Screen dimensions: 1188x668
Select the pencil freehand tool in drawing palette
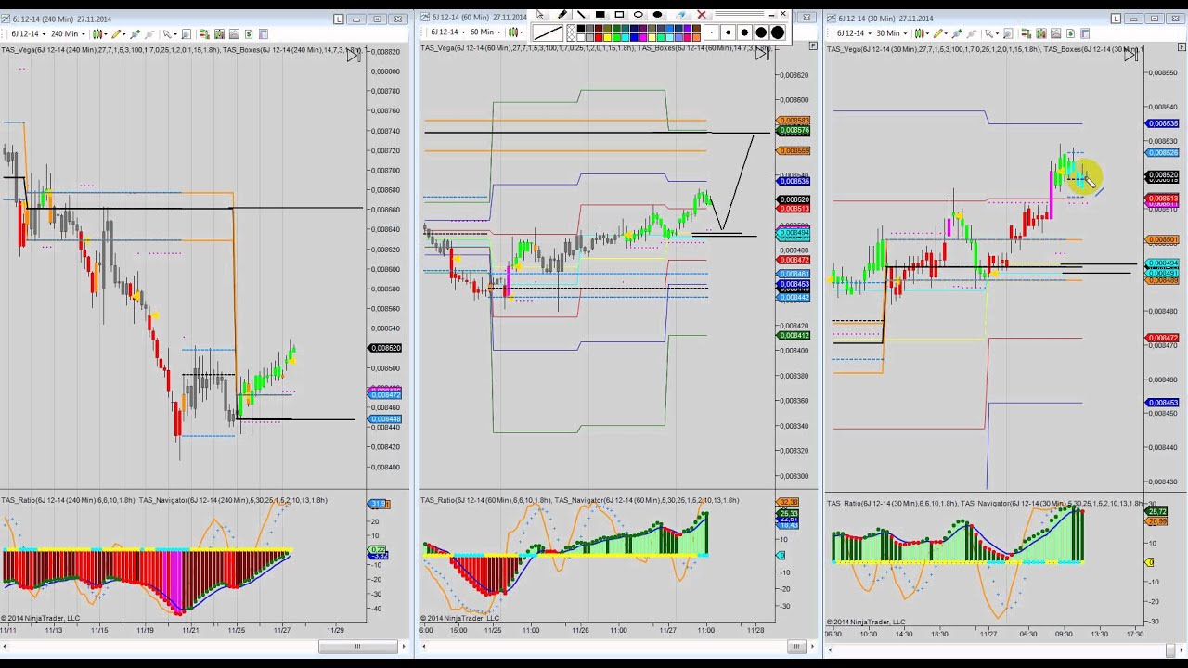click(562, 14)
